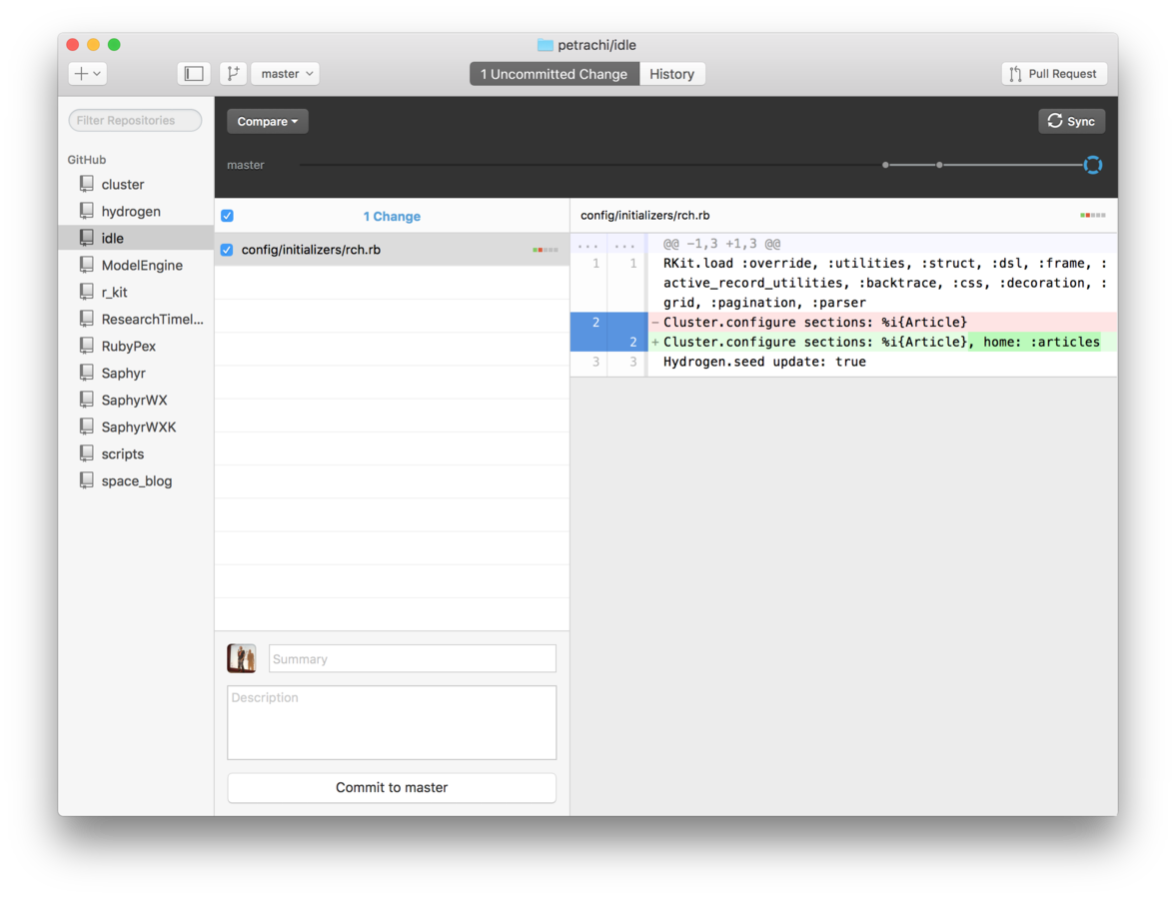
Task: Click the config/initializers/rch.rb diff header path
Action: click(645, 215)
